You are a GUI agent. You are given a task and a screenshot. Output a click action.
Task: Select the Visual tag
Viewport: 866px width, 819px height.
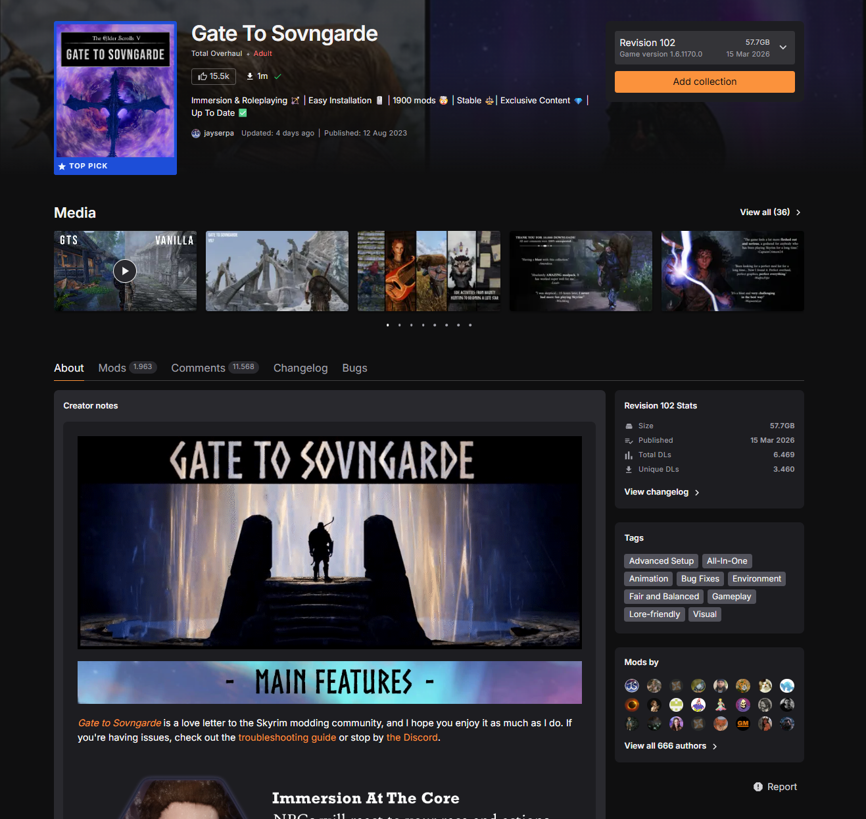click(x=705, y=614)
